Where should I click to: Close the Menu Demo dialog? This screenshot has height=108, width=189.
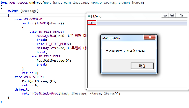(150, 37)
